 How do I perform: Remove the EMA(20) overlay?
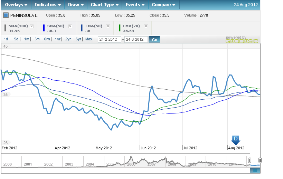coord(146,27)
